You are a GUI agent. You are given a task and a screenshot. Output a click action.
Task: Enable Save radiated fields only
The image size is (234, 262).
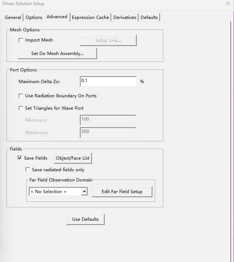point(28,170)
